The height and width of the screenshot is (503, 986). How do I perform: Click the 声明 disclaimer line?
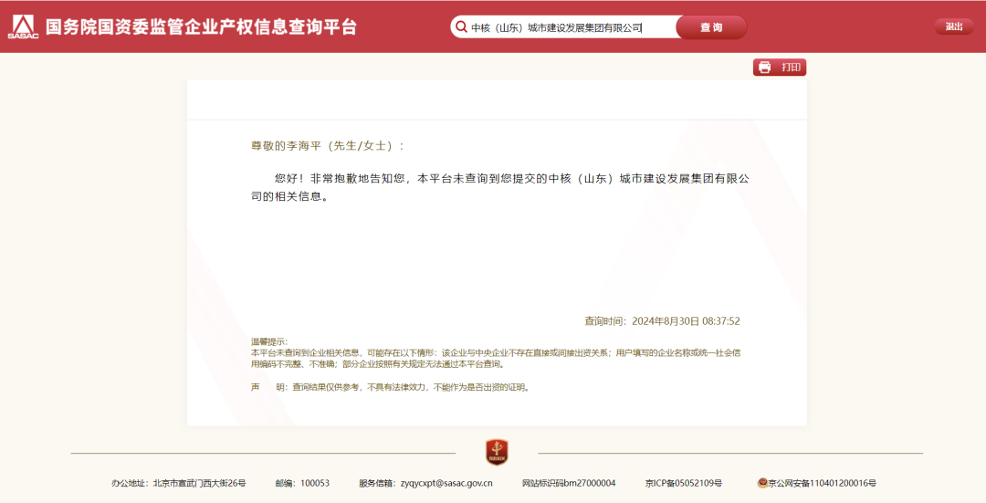click(x=391, y=387)
